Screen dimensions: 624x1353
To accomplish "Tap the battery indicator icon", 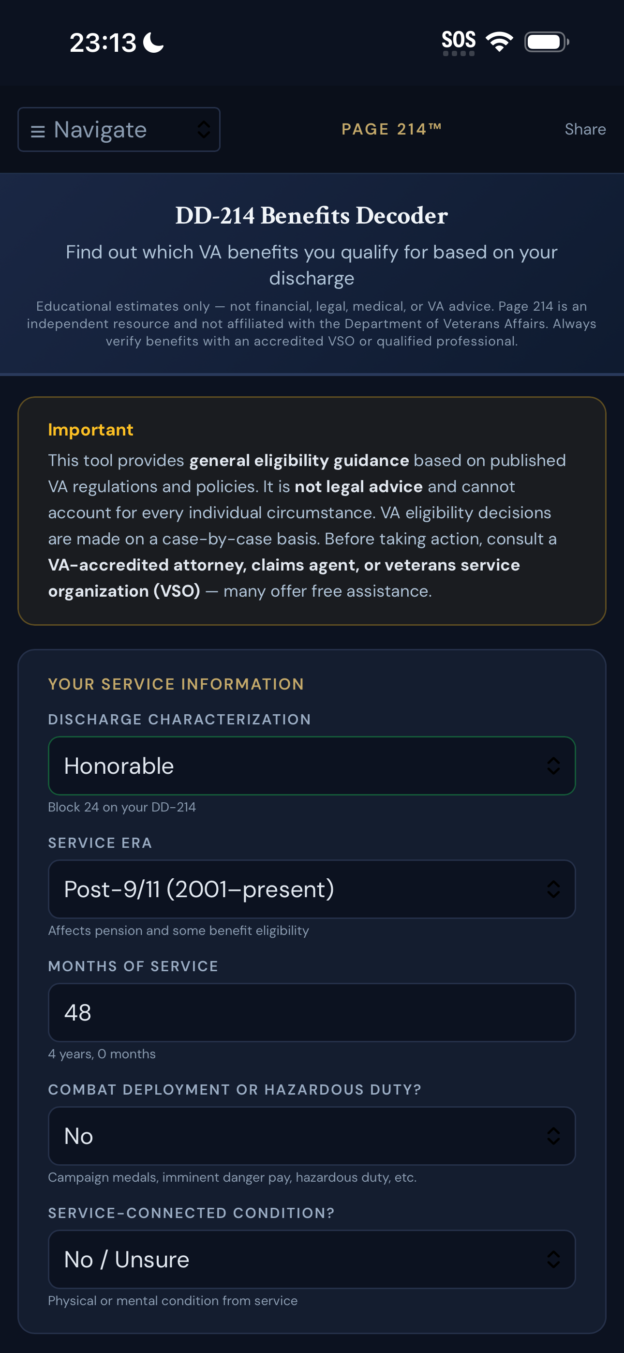I will pos(547,42).
